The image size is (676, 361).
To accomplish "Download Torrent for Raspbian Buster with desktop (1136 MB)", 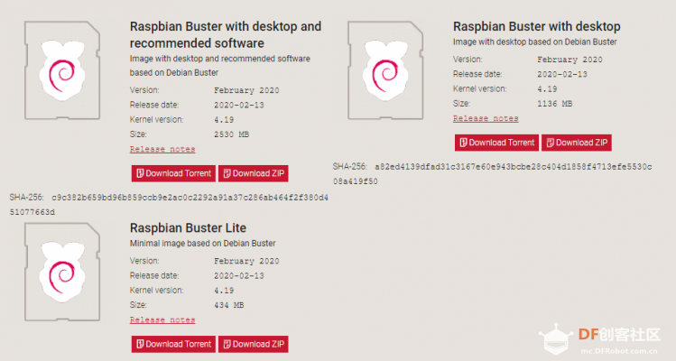I will pyautogui.click(x=496, y=143).
